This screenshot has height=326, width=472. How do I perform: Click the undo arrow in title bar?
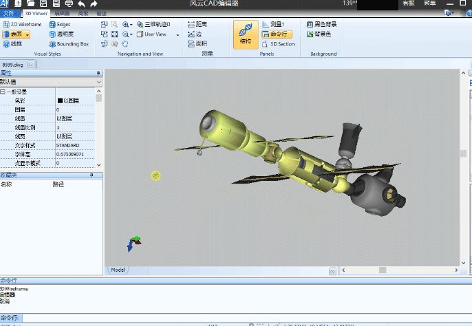[81, 3]
